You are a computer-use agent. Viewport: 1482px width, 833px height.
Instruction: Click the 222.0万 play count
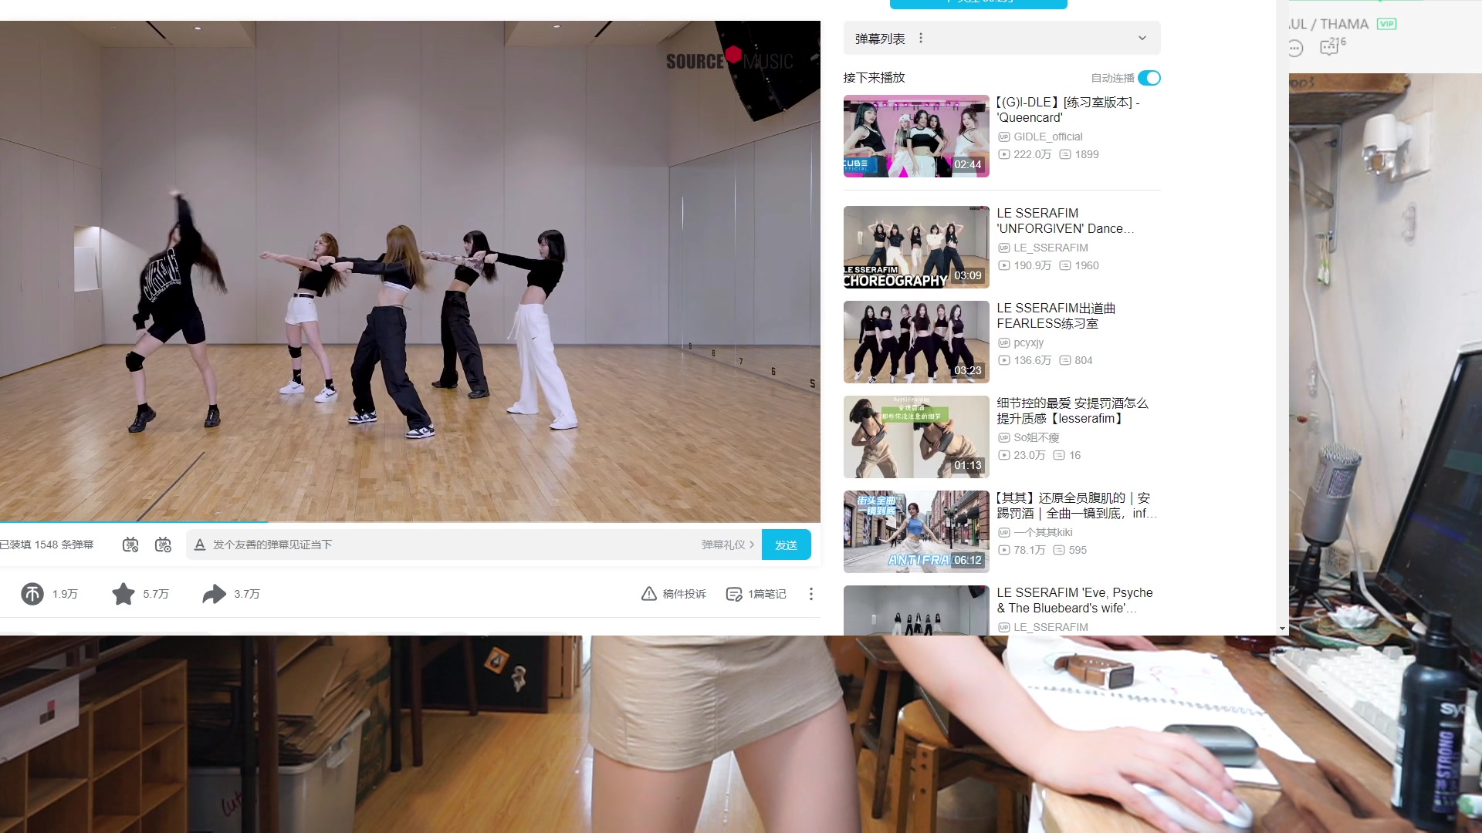point(1025,154)
